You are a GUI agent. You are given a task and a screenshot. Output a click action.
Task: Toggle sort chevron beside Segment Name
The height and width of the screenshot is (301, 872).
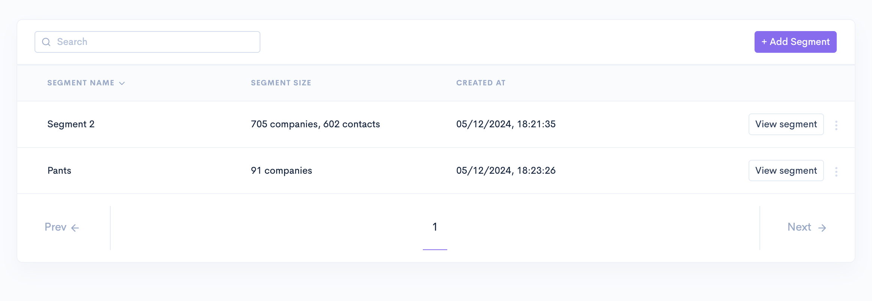click(x=122, y=83)
